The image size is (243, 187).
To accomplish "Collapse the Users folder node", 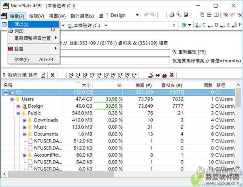I will (12, 99).
